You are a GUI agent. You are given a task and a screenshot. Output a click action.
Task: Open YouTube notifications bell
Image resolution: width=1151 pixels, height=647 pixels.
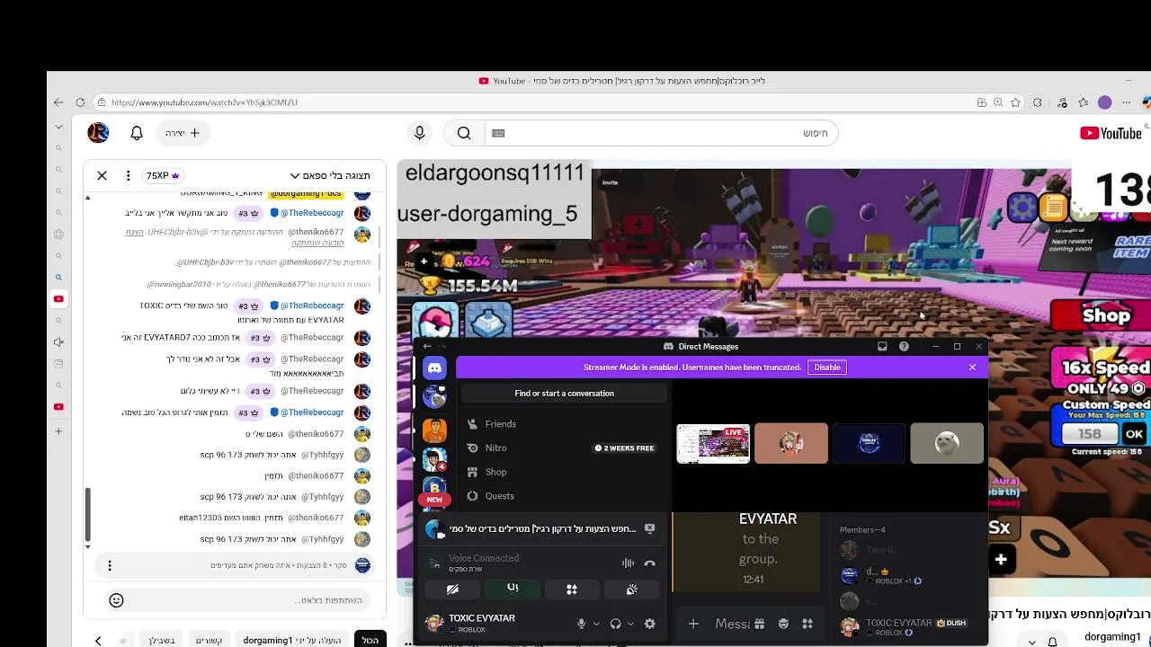(137, 133)
